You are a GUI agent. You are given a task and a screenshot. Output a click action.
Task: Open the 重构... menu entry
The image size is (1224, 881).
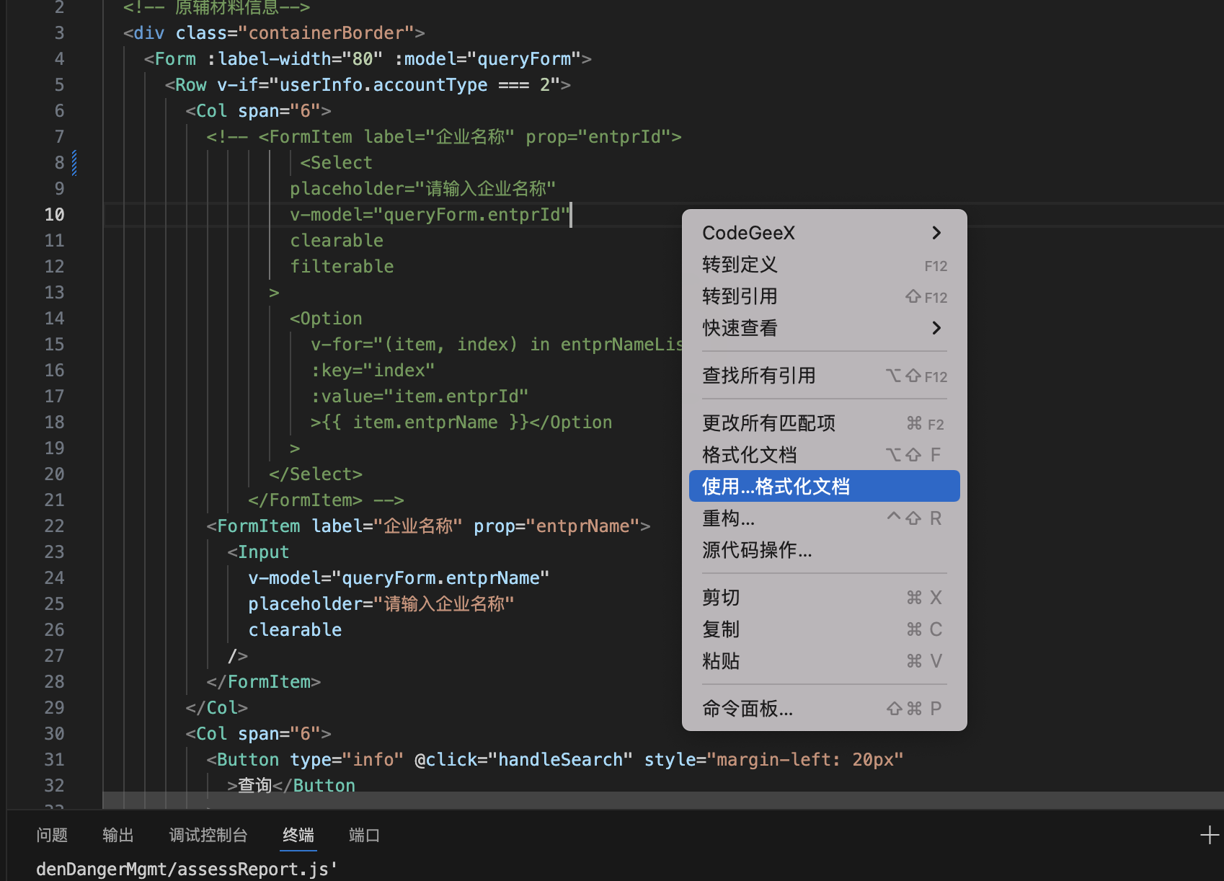[x=824, y=518]
